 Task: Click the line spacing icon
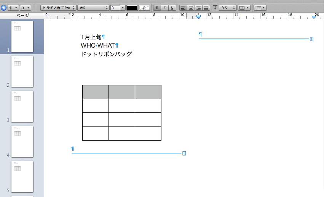(x=215, y=8)
